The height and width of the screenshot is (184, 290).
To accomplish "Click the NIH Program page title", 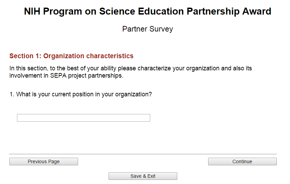I will (x=147, y=11).
